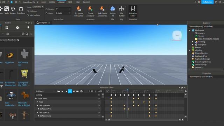The image size is (224, 126).
Task: Play animation in reverse
Action: coord(66,91)
